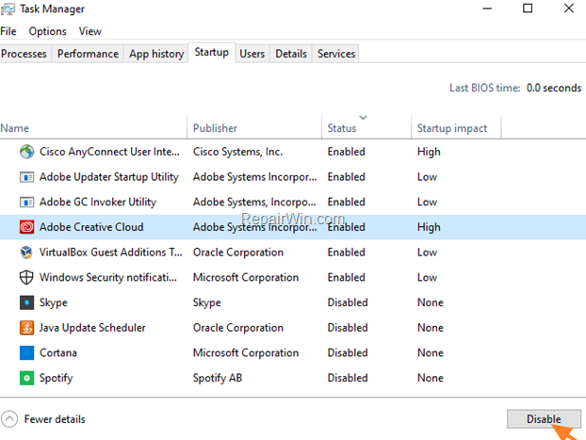Click the Disabled status in the Skype row

(x=348, y=302)
